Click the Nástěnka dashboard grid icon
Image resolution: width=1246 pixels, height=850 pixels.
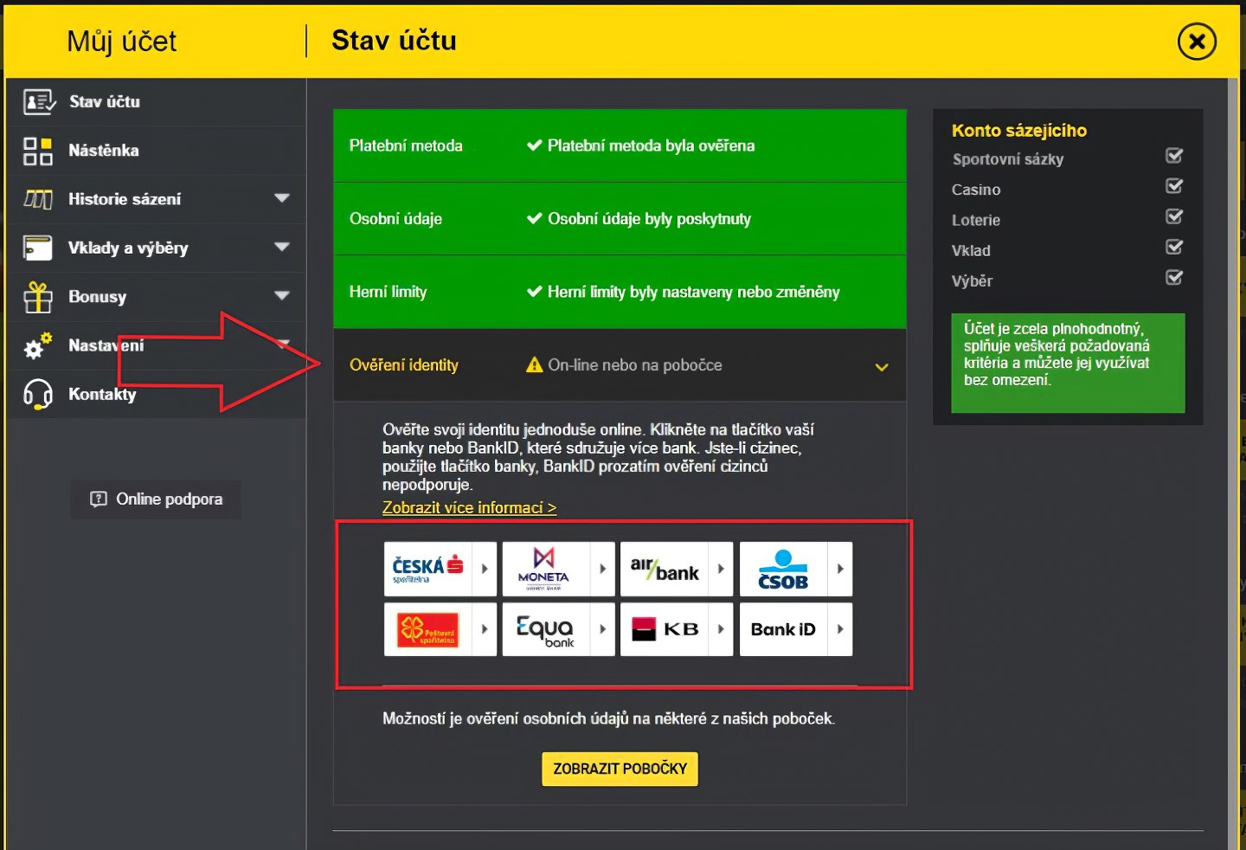[x=38, y=151]
